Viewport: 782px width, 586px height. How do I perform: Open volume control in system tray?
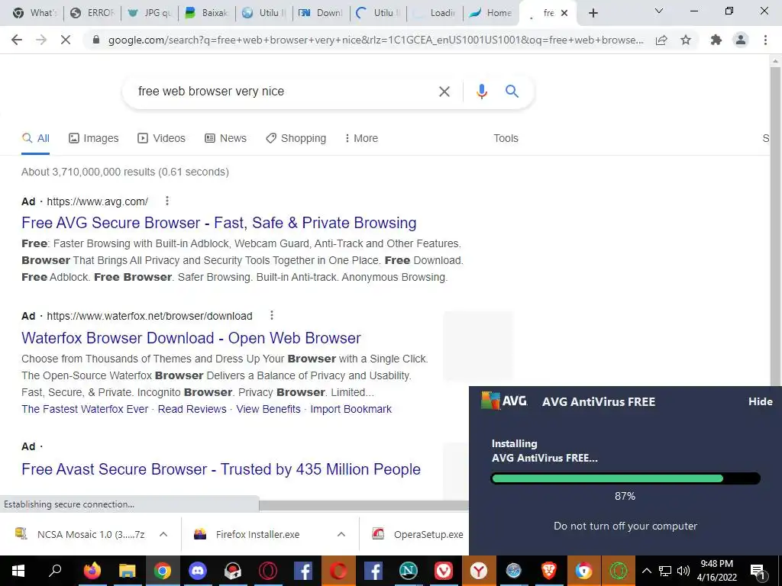coord(683,571)
